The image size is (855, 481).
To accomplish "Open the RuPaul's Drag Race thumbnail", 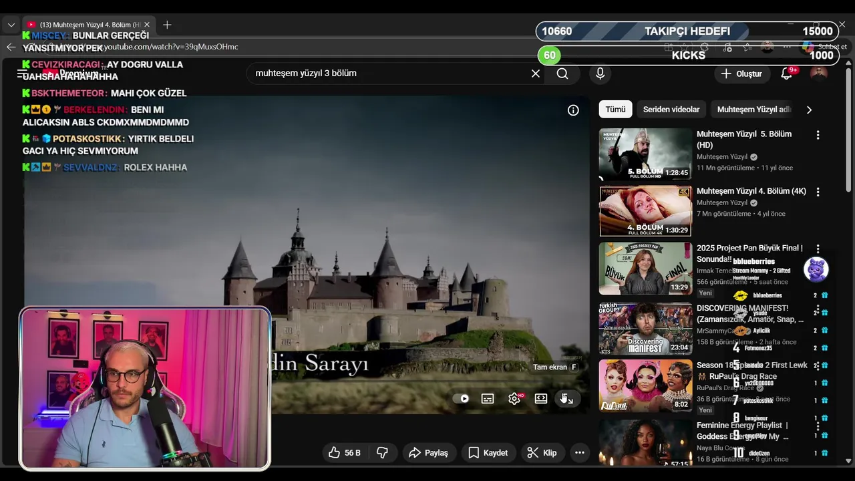I will pyautogui.click(x=645, y=385).
